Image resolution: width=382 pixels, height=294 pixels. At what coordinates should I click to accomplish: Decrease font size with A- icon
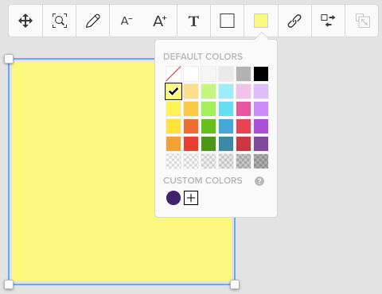[x=127, y=21]
